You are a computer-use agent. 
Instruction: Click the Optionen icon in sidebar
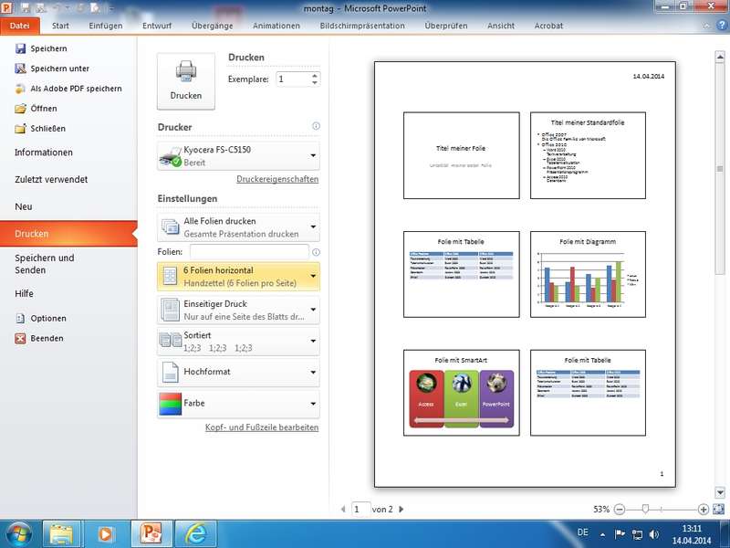[21, 319]
